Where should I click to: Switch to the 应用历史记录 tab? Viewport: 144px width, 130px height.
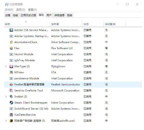coord(28,15)
